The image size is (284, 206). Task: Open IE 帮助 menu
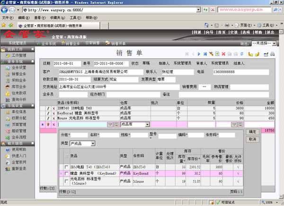[x=91, y=18]
